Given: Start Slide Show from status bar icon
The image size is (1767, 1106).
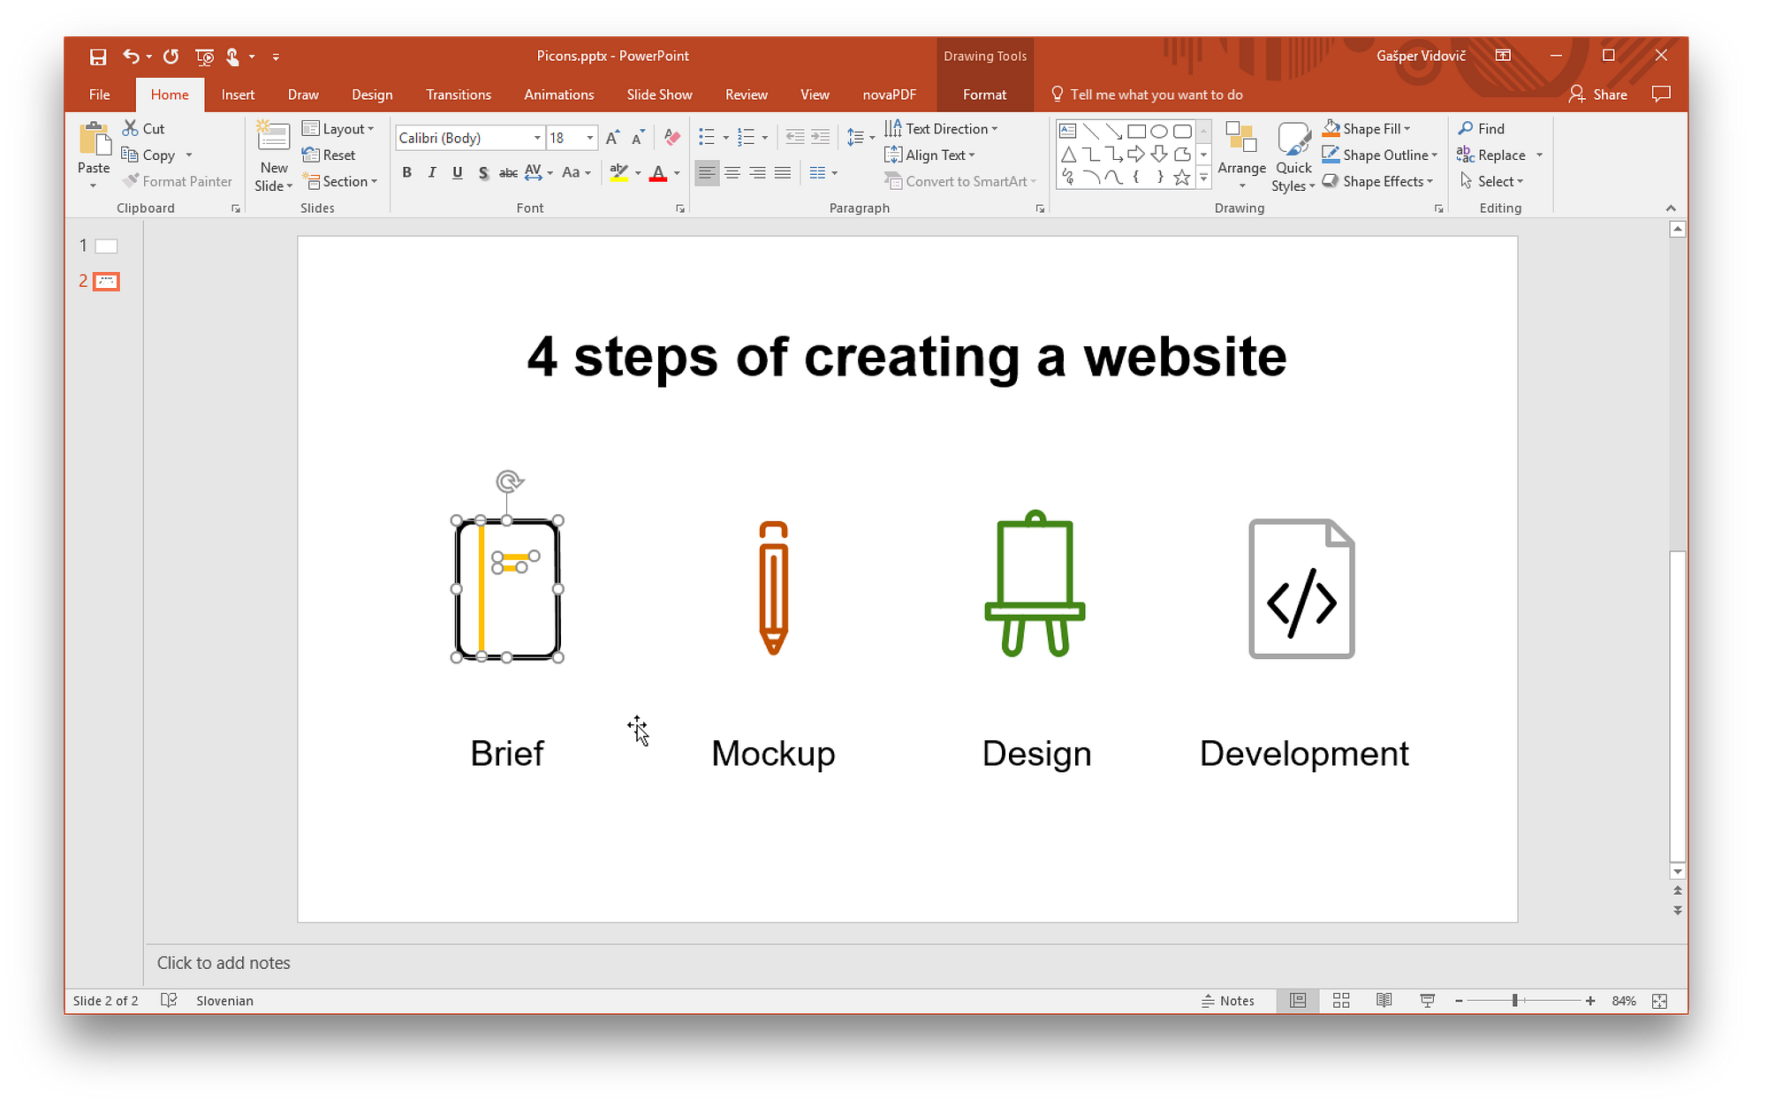Looking at the screenshot, I should pyautogui.click(x=1427, y=1000).
